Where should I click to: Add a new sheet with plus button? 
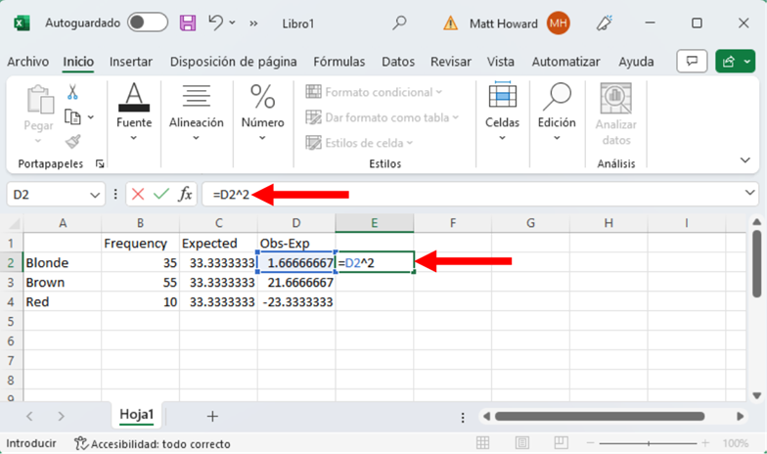pos(212,416)
